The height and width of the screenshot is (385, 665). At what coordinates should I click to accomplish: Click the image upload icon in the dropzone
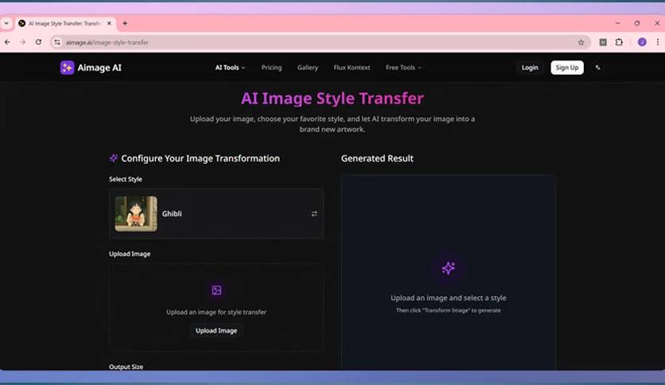pos(216,290)
